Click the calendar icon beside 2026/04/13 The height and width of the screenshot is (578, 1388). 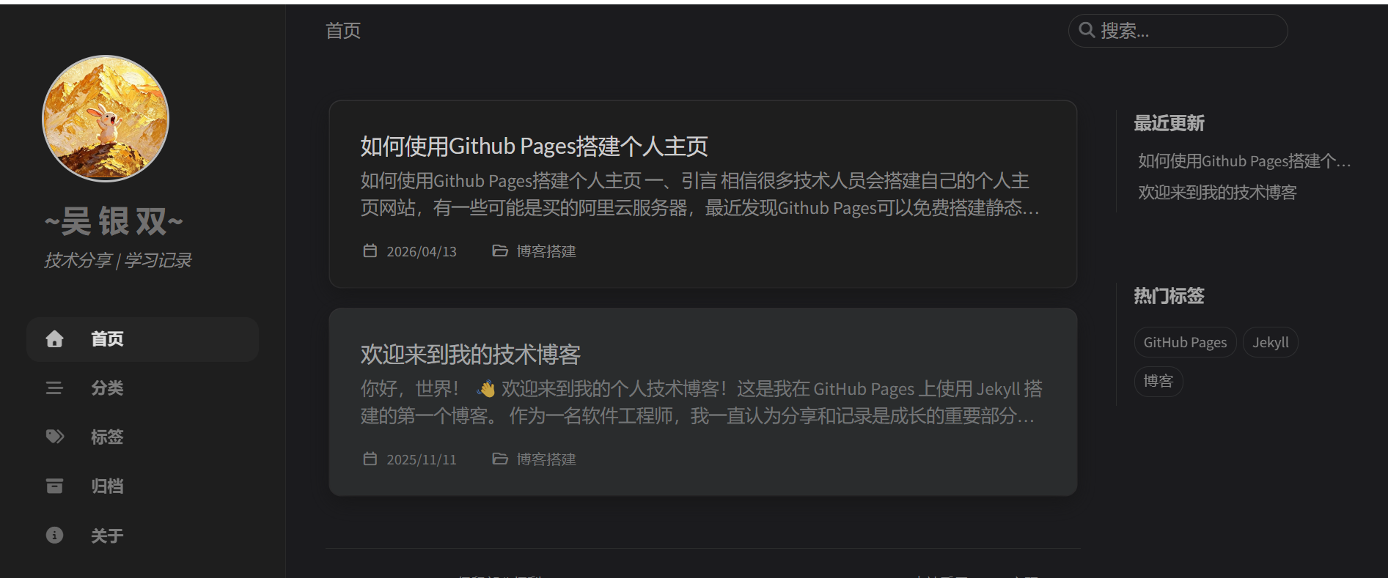pos(370,251)
